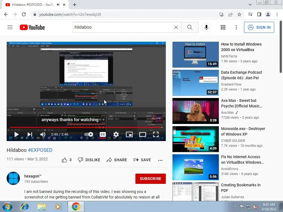Screen dimensions: 283x212
Task: Click the tahtsTechy channel name
Action: [x=229, y=56]
